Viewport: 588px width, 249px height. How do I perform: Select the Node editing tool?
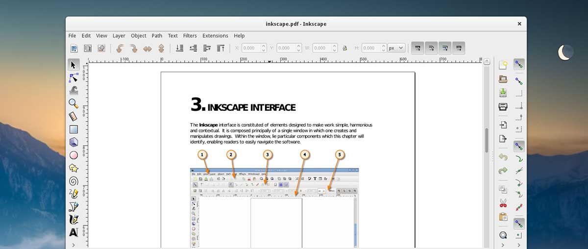(73, 77)
